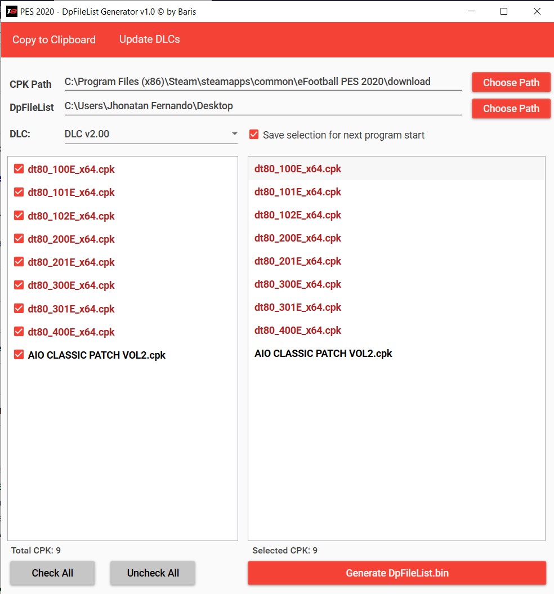Screen dimensions: 554x594
Task: Click Choose Path button for CPK Path
Action: pos(511,82)
